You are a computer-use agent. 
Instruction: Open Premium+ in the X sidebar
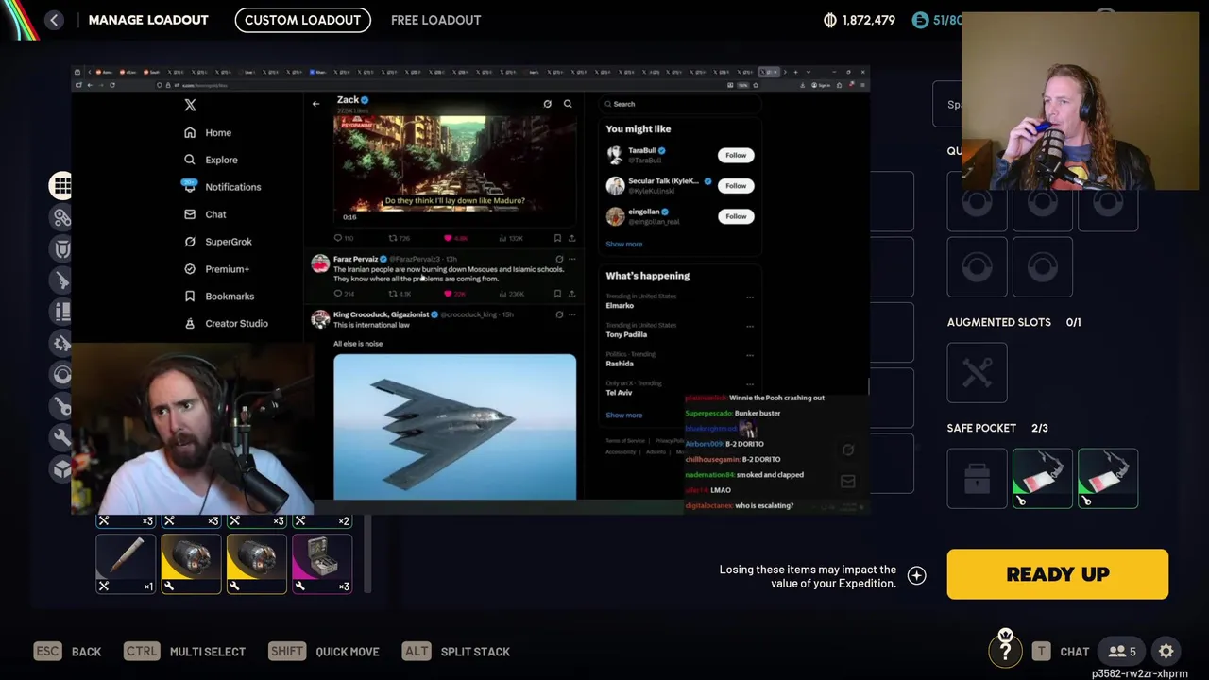pyautogui.click(x=216, y=269)
